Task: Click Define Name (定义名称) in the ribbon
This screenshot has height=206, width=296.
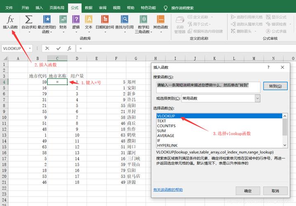Action: tap(200, 17)
